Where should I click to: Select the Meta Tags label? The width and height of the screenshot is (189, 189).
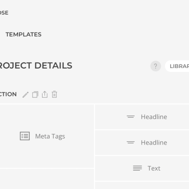click(50, 137)
